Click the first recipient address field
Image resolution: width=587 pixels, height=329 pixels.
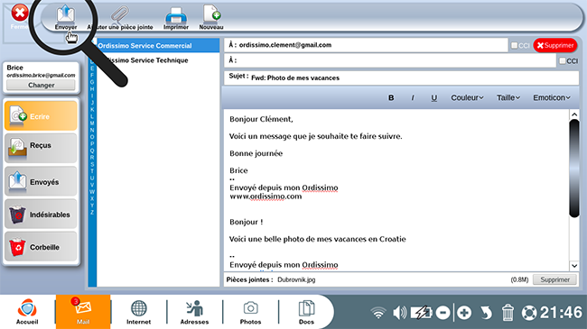[366, 45]
